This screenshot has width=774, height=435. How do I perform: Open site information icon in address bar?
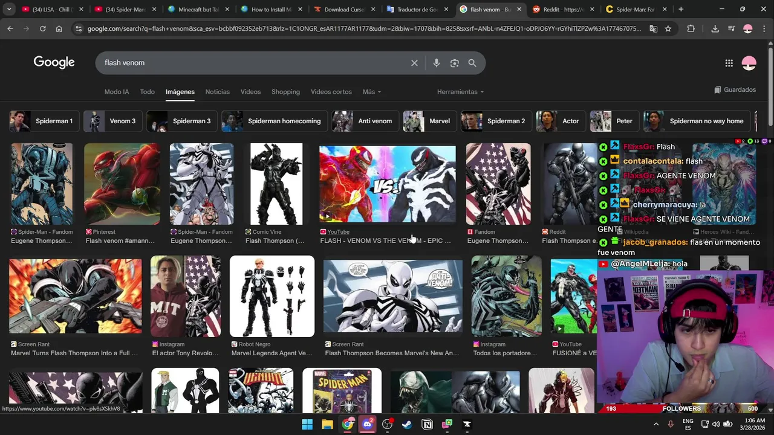tap(78, 28)
